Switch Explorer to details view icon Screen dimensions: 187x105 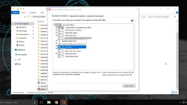(173, 92)
